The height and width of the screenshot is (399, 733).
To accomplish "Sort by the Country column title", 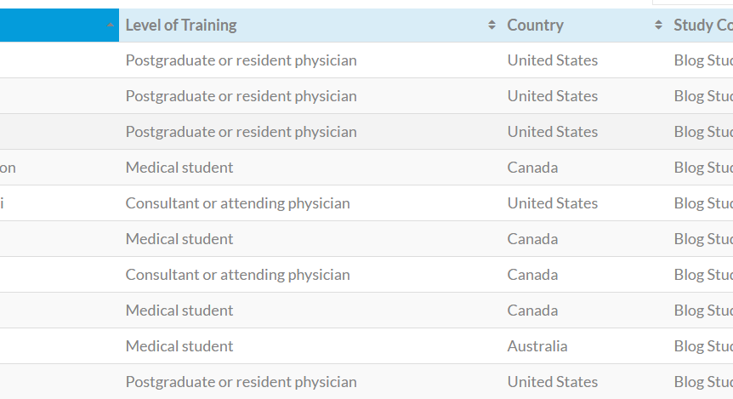I will pos(535,26).
